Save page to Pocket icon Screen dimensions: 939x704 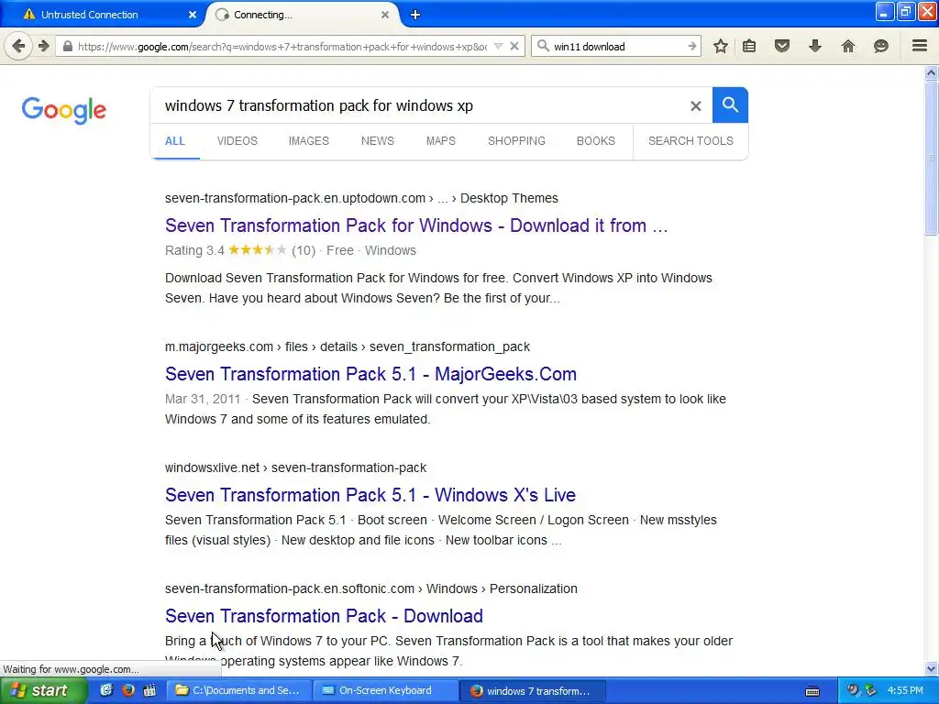pyautogui.click(x=782, y=46)
